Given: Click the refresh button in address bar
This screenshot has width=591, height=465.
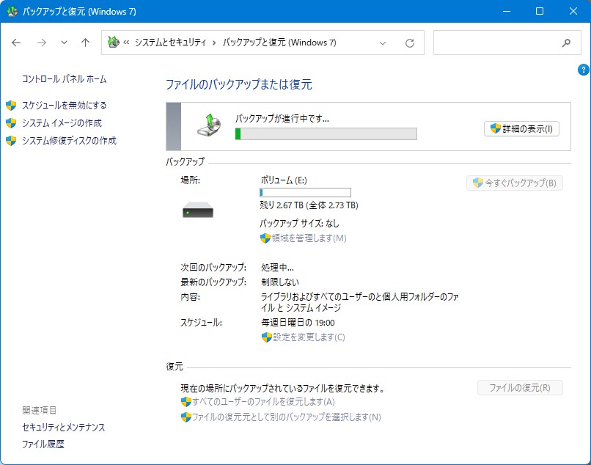Looking at the screenshot, I should click(x=410, y=43).
